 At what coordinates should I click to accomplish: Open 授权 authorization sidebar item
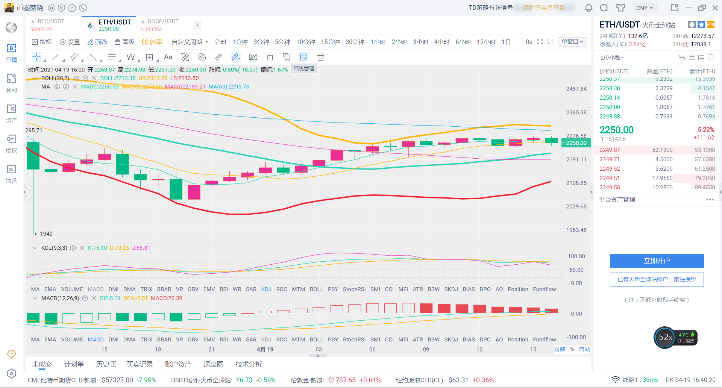[11, 144]
